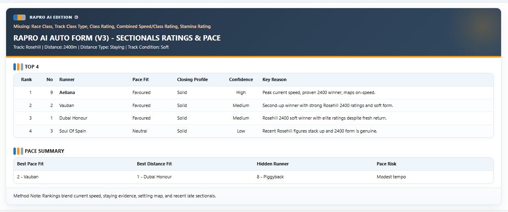508x212 pixels.
Task: Click the Missing ratings warning text
Action: [112, 26]
